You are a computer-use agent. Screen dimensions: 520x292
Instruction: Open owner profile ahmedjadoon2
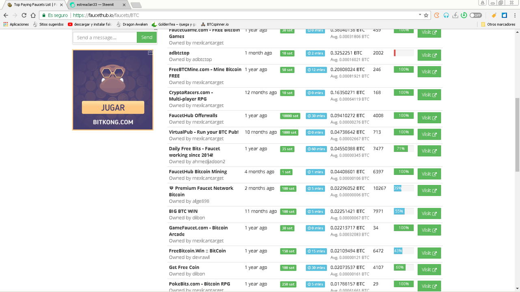tap(209, 161)
